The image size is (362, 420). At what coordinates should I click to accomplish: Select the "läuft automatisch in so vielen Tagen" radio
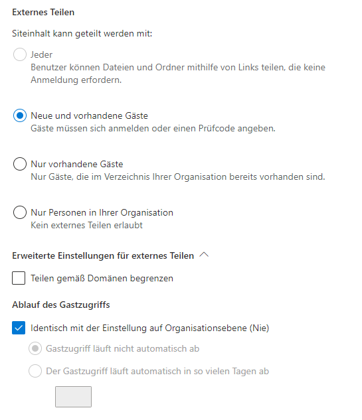[x=35, y=371]
